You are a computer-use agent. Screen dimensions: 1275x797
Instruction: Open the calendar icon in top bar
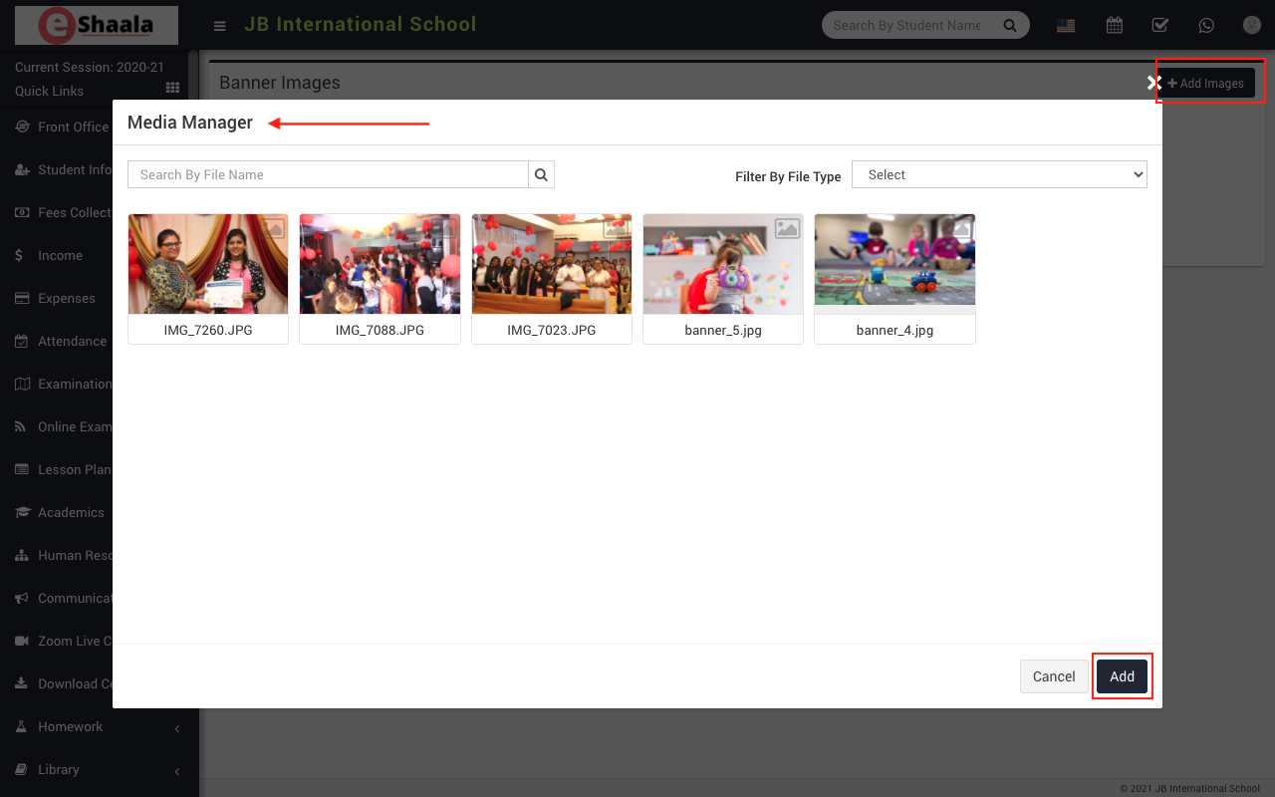(x=1115, y=26)
